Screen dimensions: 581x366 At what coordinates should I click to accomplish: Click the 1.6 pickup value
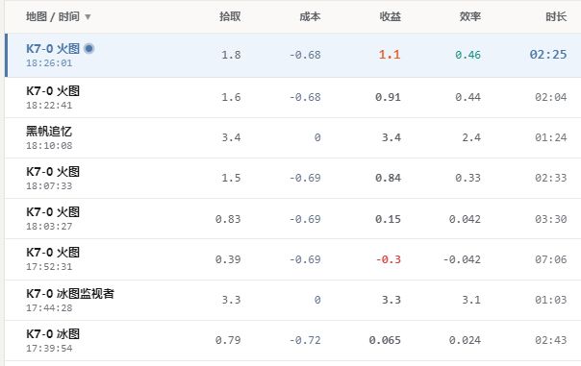tap(231, 97)
